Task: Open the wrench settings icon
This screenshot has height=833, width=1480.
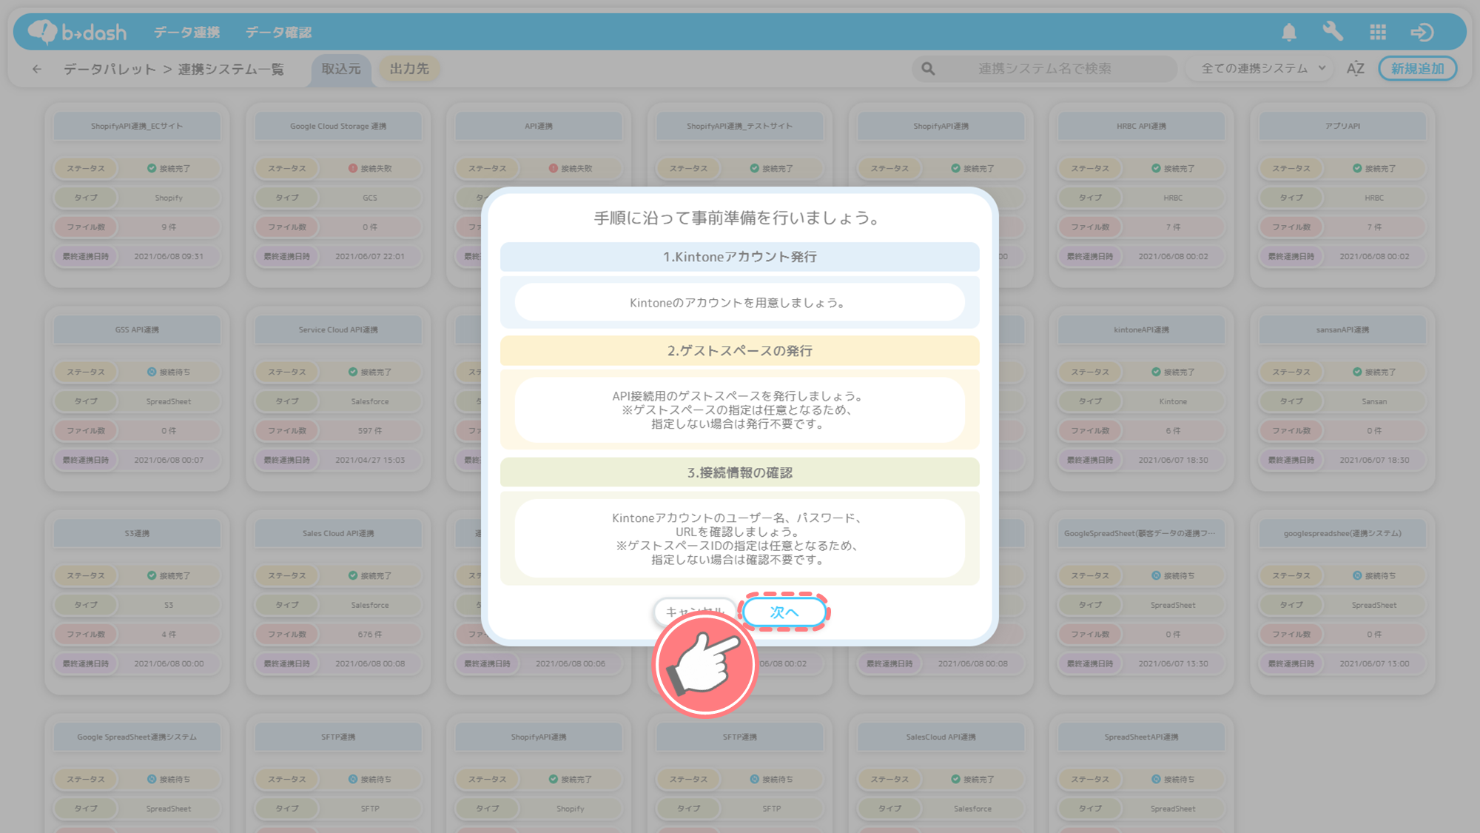Action: point(1333,32)
